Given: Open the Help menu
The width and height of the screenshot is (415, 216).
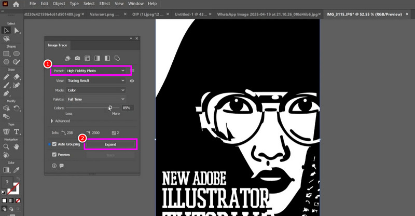Looking at the screenshot, I should click(x=152, y=4).
